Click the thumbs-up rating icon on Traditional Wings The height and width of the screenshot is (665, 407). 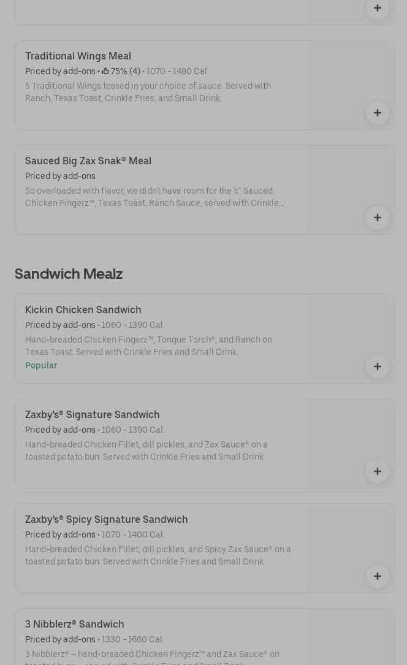point(105,72)
